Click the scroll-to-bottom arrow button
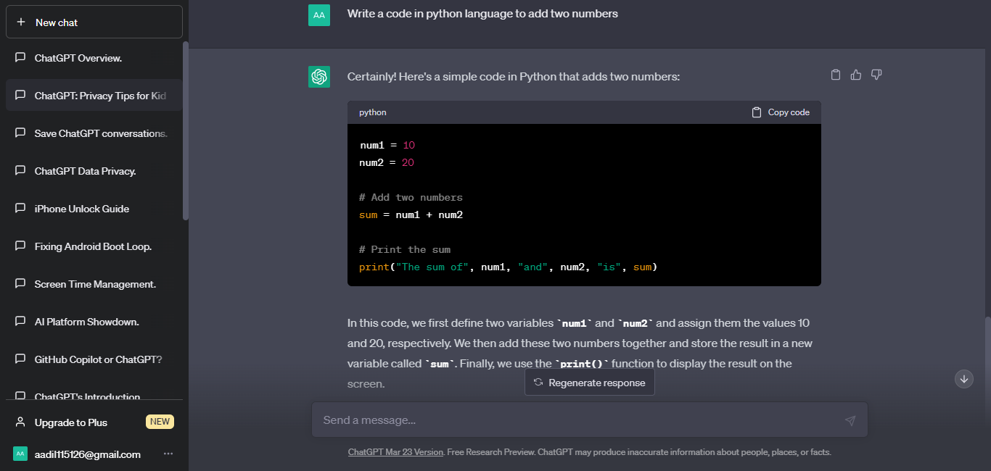The width and height of the screenshot is (991, 471). (964, 379)
